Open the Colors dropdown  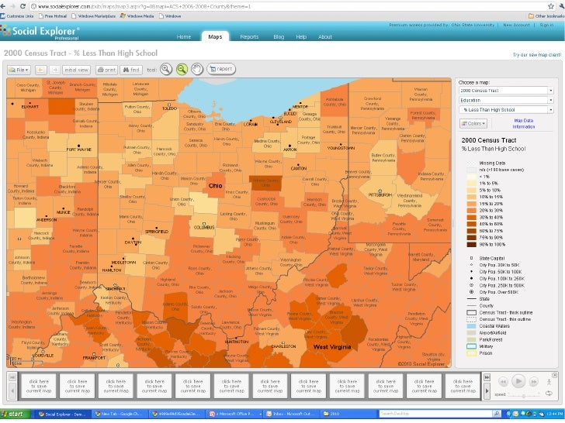[473, 123]
